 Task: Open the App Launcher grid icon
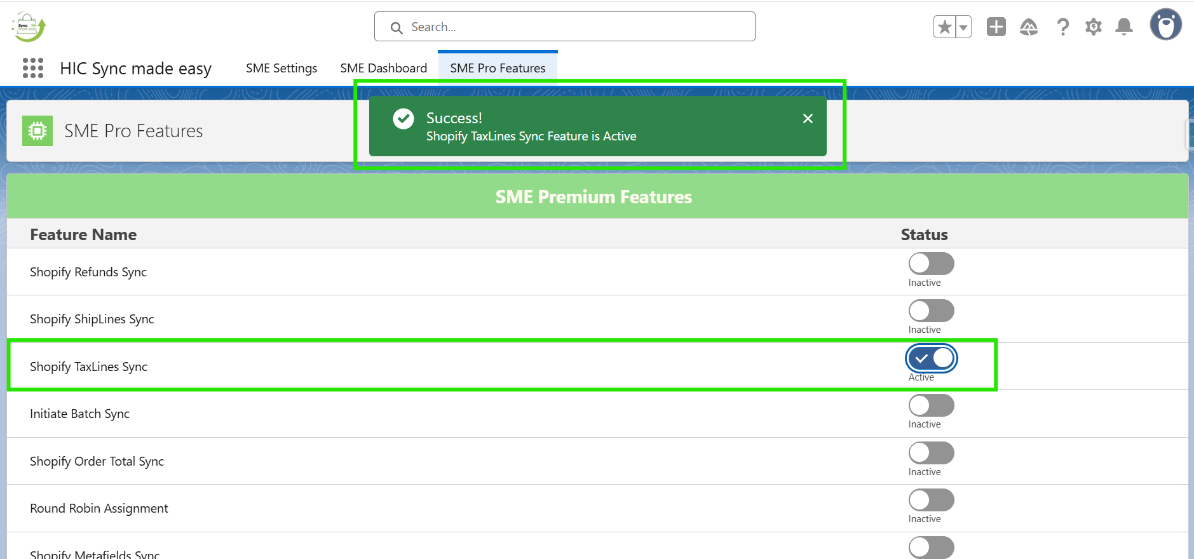click(33, 68)
